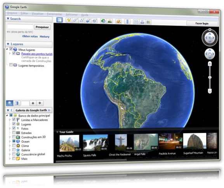Open the Visualizar menu

coord(38,14)
